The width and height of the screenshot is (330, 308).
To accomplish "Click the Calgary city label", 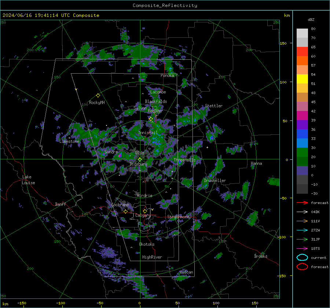I will (x=143, y=215).
